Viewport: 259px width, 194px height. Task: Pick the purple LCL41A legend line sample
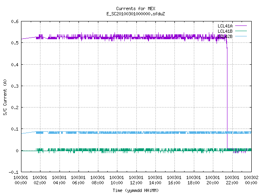(x=241, y=26)
